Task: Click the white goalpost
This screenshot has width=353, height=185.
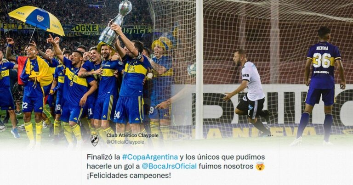Action: click(199, 70)
